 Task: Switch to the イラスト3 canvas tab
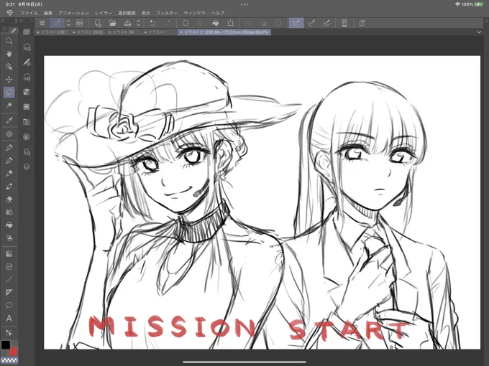click(x=52, y=32)
